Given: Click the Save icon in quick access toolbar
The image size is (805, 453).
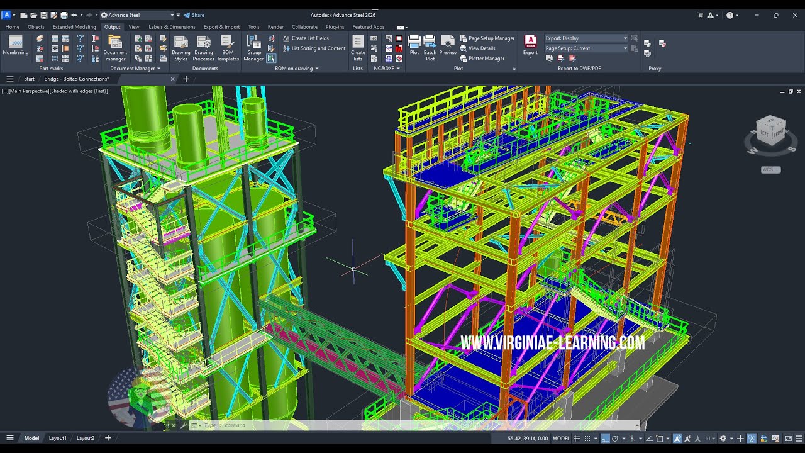Looking at the screenshot, I should coord(44,15).
